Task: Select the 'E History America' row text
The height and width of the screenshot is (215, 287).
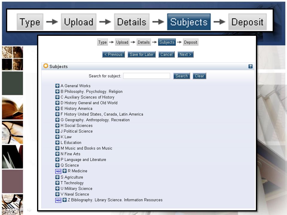Action: coord(77,109)
